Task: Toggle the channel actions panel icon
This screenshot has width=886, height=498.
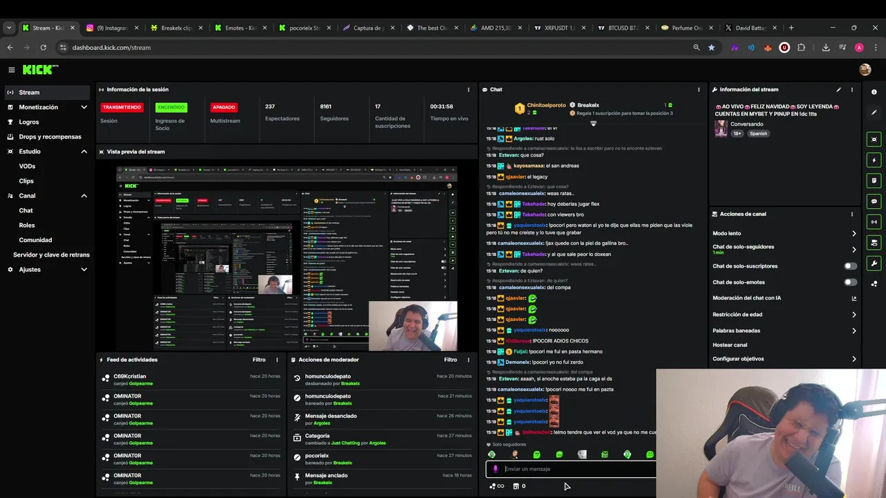Action: tap(874, 243)
